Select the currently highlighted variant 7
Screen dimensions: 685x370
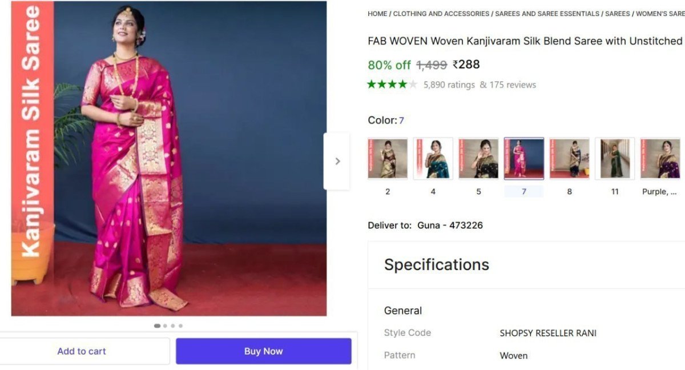[523, 158]
